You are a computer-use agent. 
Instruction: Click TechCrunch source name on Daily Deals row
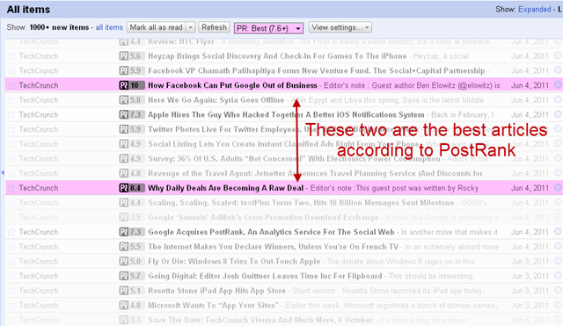39,188
